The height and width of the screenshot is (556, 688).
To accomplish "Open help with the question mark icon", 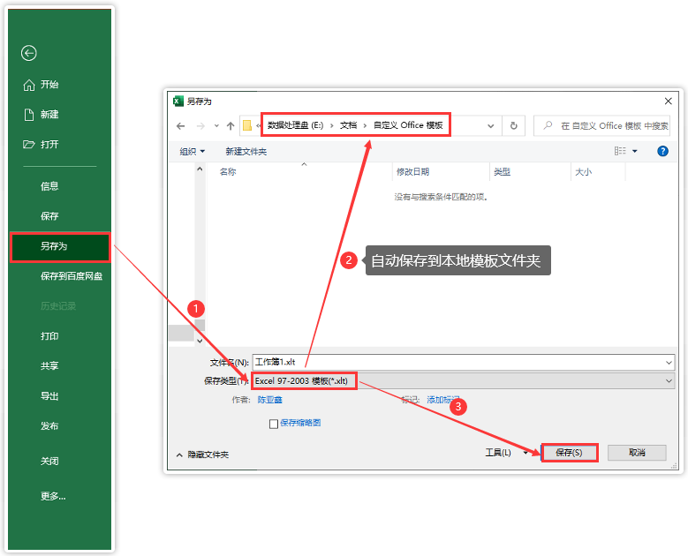I will pos(662,151).
